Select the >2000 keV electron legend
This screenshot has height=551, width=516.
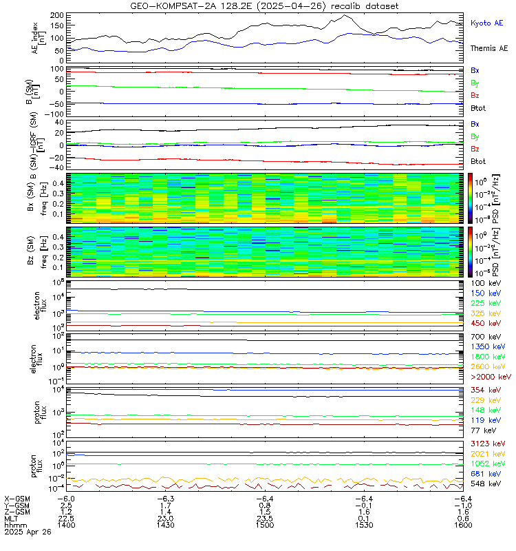491,377
